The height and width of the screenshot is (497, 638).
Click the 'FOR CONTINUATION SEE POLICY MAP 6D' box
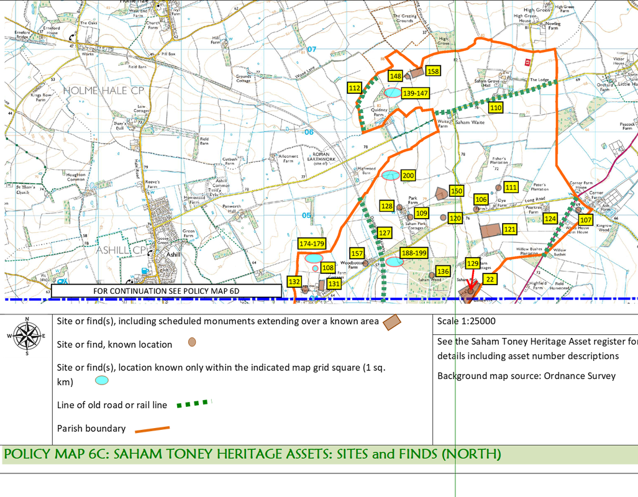coord(166,291)
